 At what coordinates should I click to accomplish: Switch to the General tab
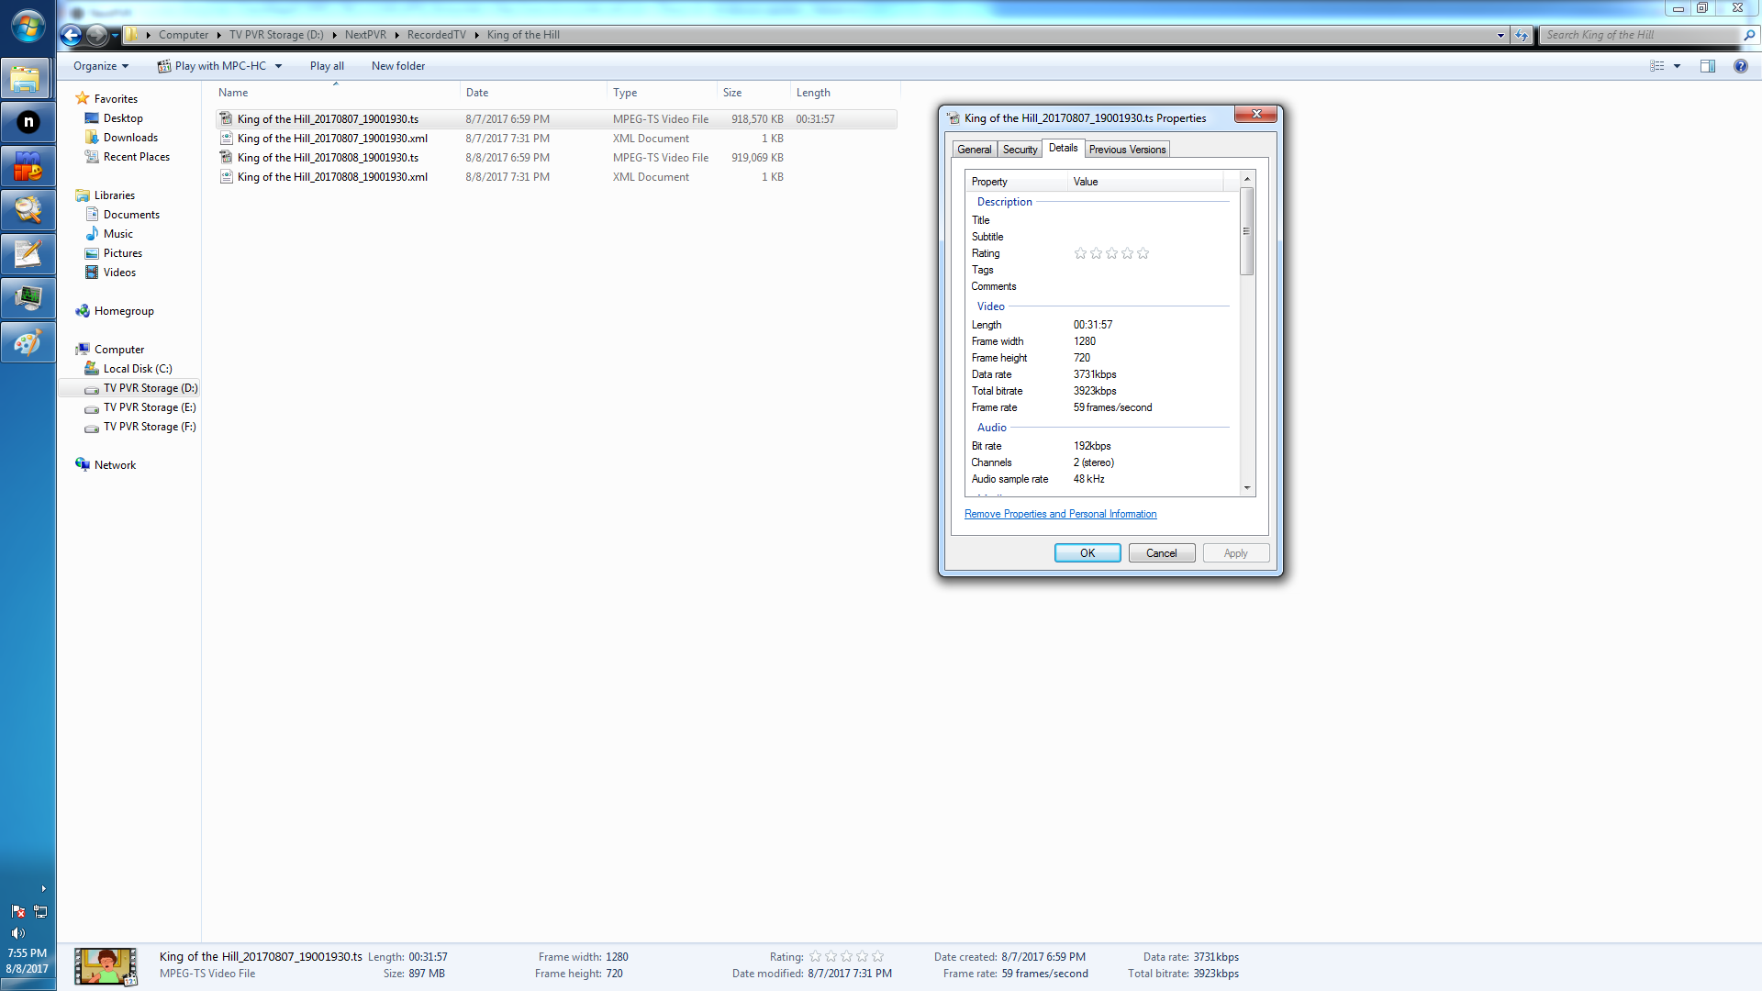[974, 150]
